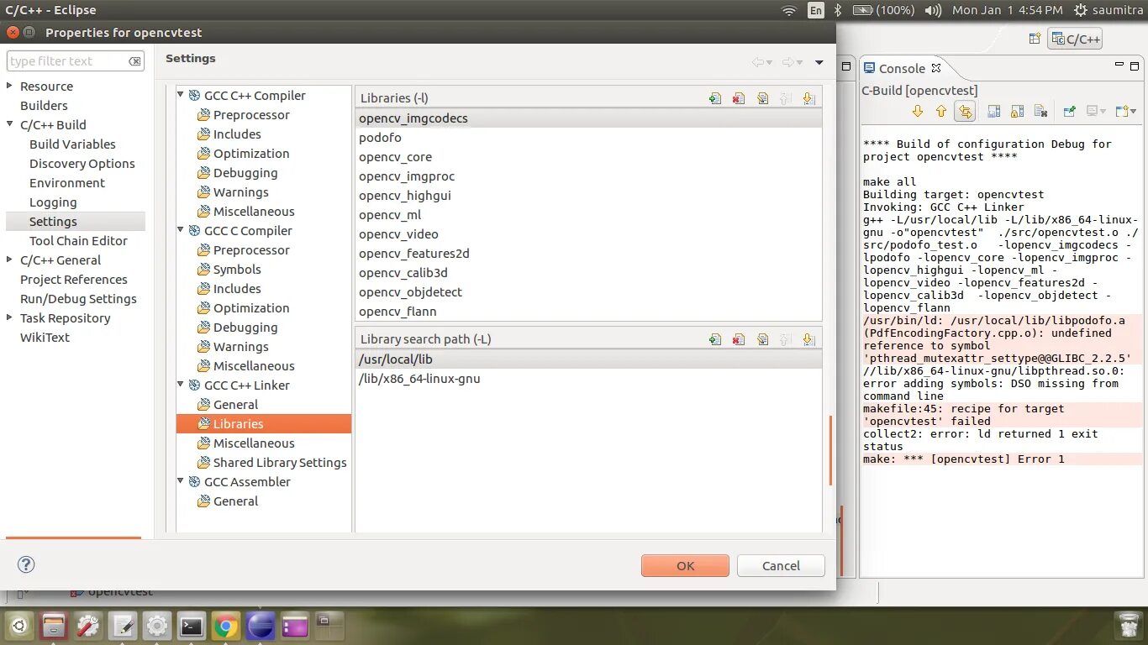1148x645 pixels.
Task: Open Google Chrome from the dock
Action: coord(224,626)
